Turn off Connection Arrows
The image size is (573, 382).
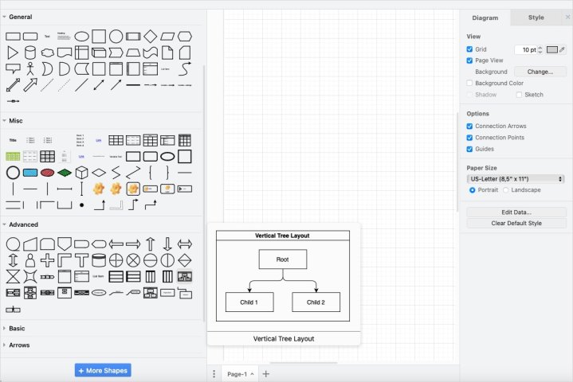click(x=470, y=127)
